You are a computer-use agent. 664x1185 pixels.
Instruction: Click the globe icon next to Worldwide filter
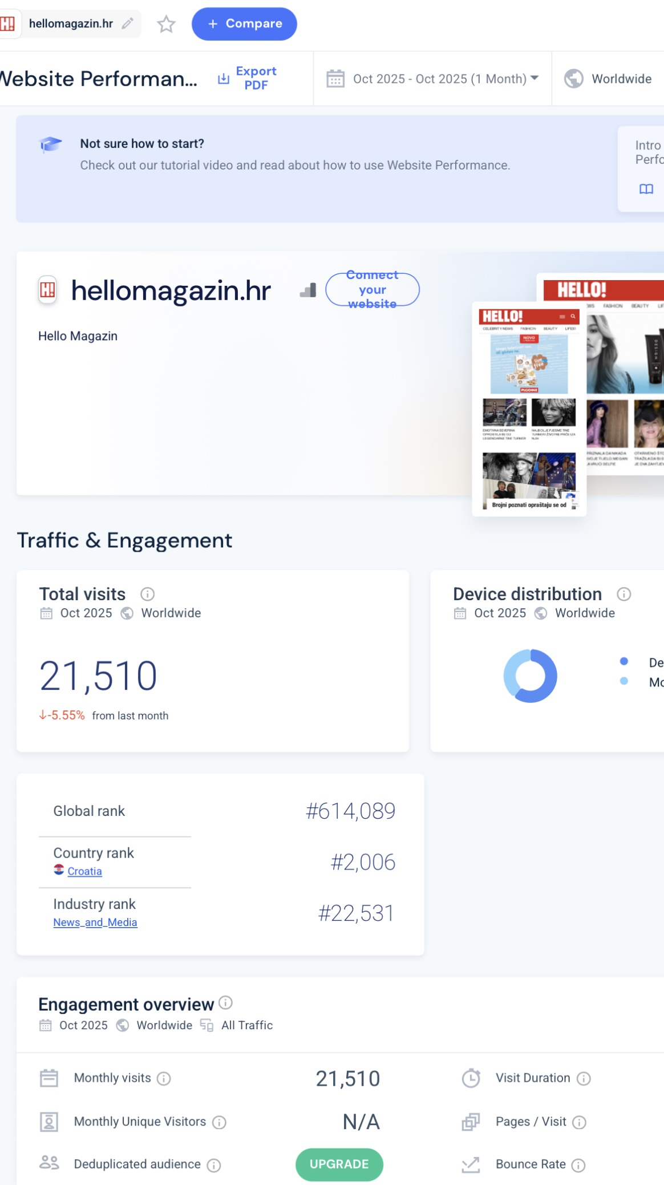(x=574, y=79)
